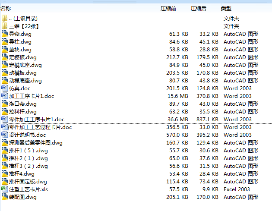
Task: Select the file name 注塑工艺卡片.xls
Action: (28, 189)
